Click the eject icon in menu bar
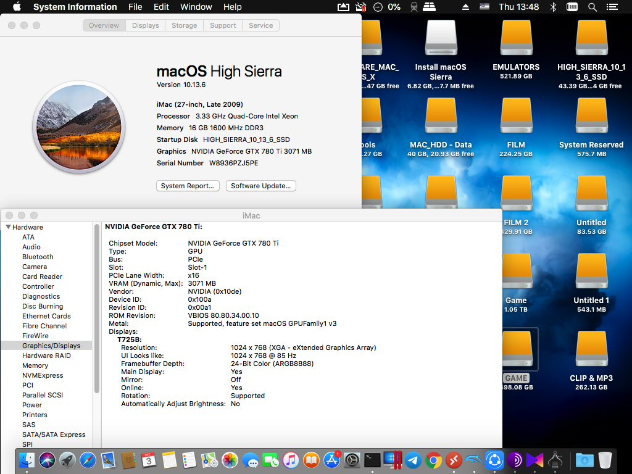632x474 pixels. coord(465,7)
